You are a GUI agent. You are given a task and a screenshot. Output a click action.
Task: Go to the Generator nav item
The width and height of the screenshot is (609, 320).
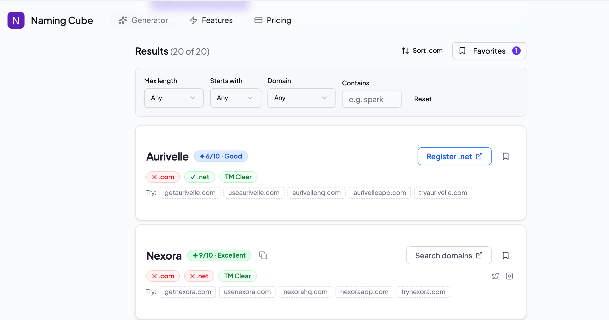(143, 20)
